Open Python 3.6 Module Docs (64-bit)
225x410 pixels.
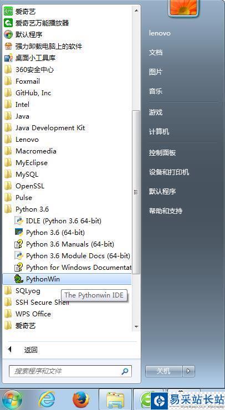pyautogui.click(x=72, y=256)
